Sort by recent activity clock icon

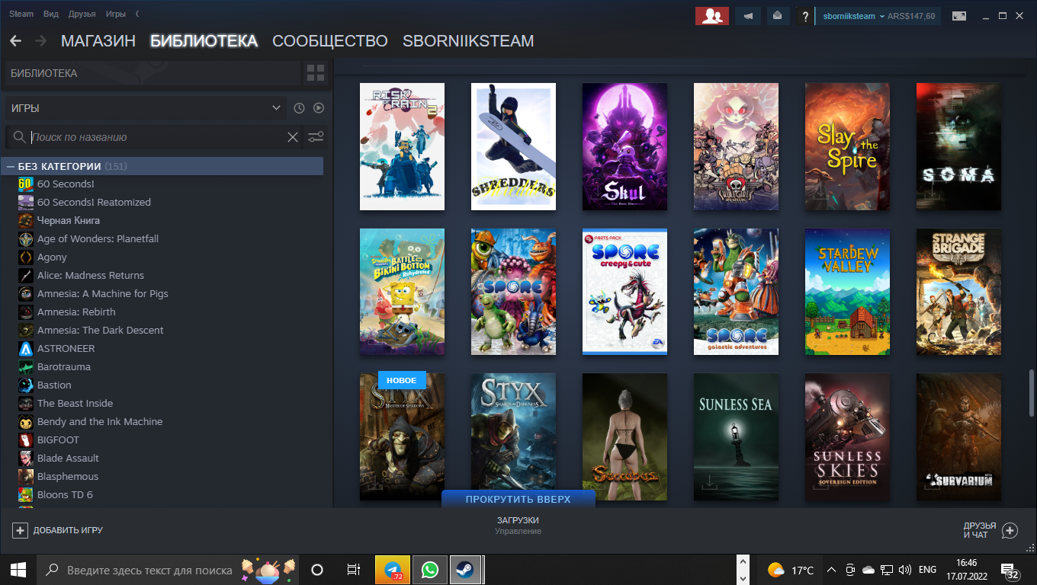(300, 108)
